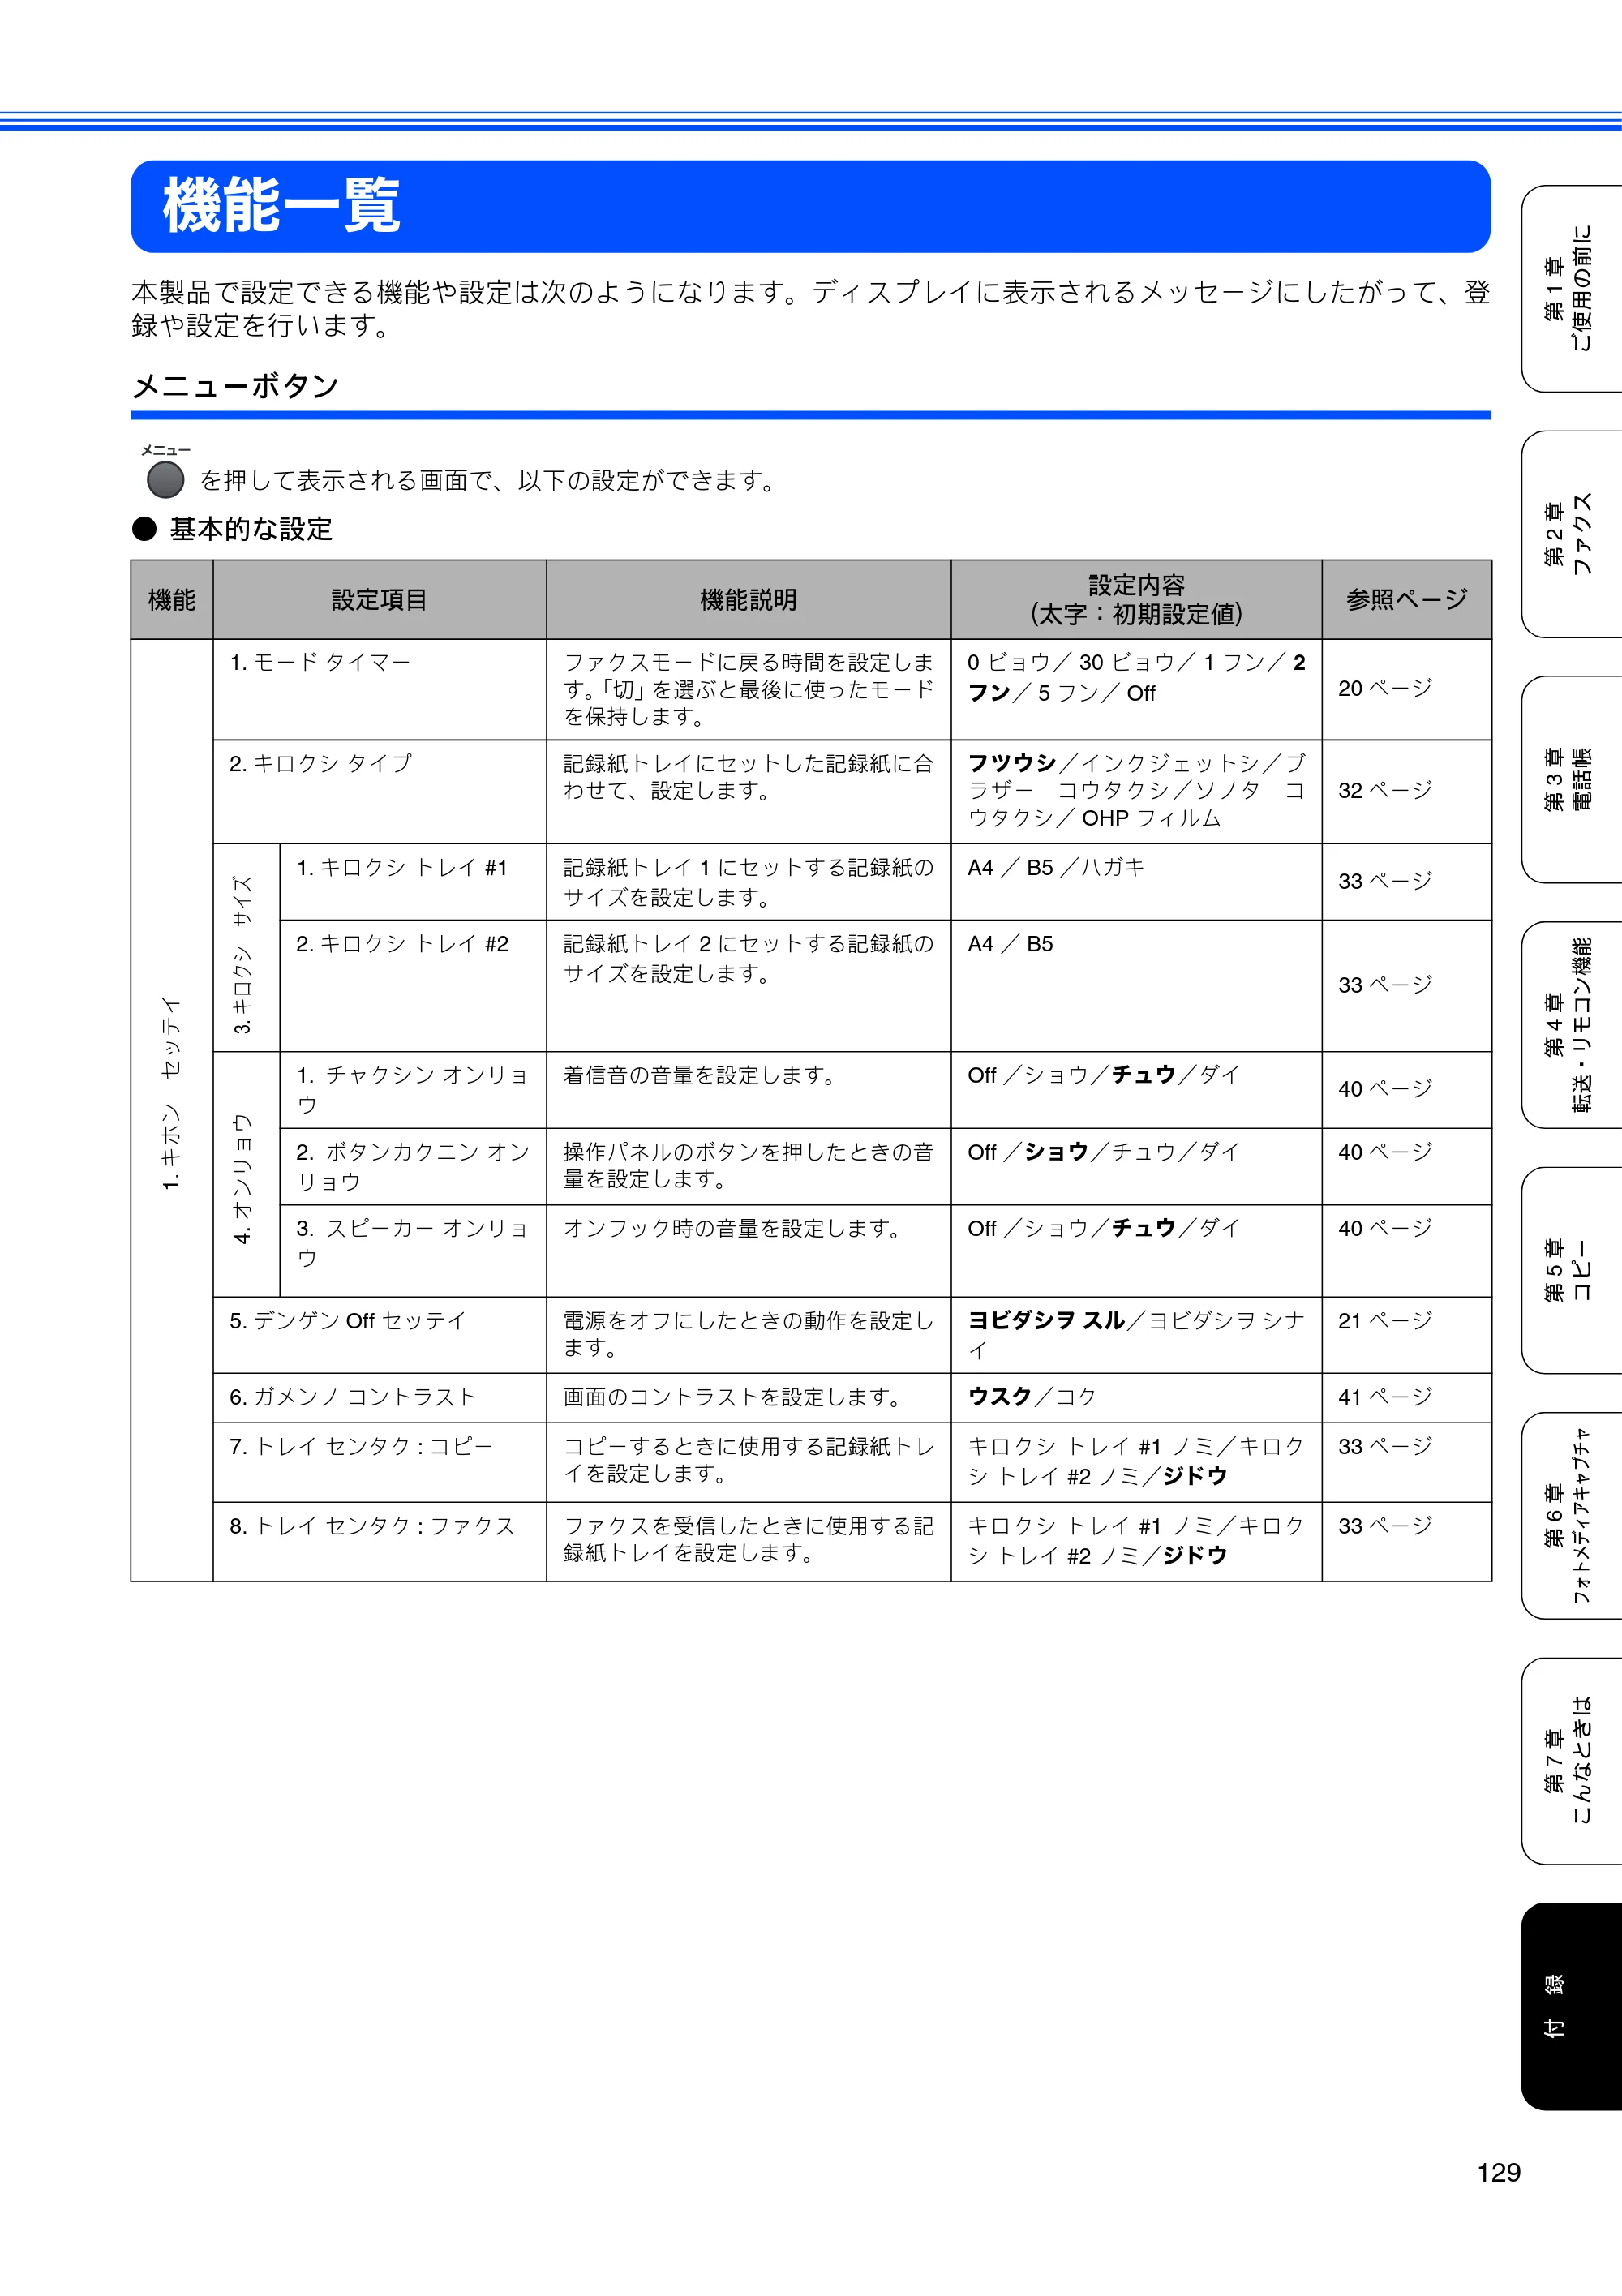Screen dimensions: 1622x2296
Task: Click the vertical 4. オンリョウ label
Action: [242, 1179]
